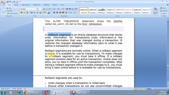Toggle italic formatting
This screenshot has height=95, width=169.
click(24, 13)
